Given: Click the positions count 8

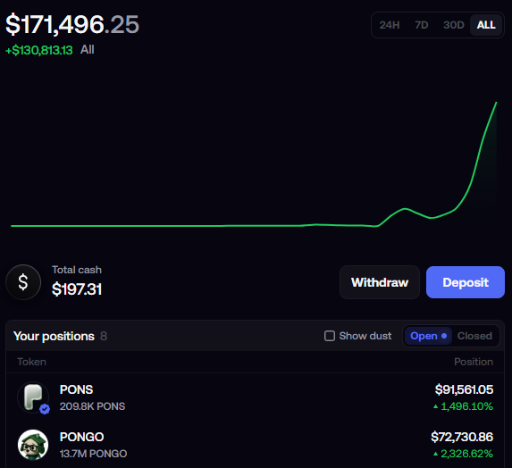Looking at the screenshot, I should pyautogui.click(x=104, y=336).
